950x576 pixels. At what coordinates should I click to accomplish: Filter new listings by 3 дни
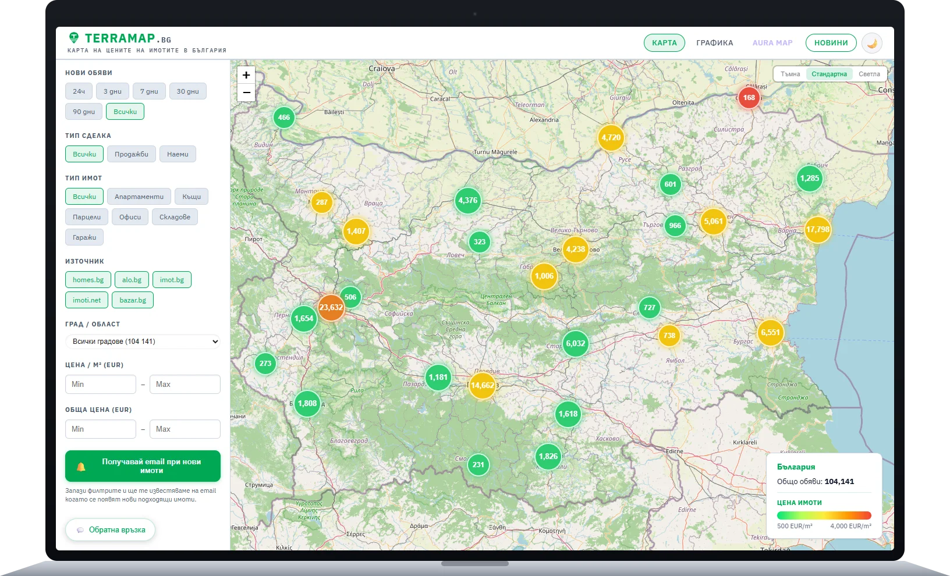coord(112,91)
